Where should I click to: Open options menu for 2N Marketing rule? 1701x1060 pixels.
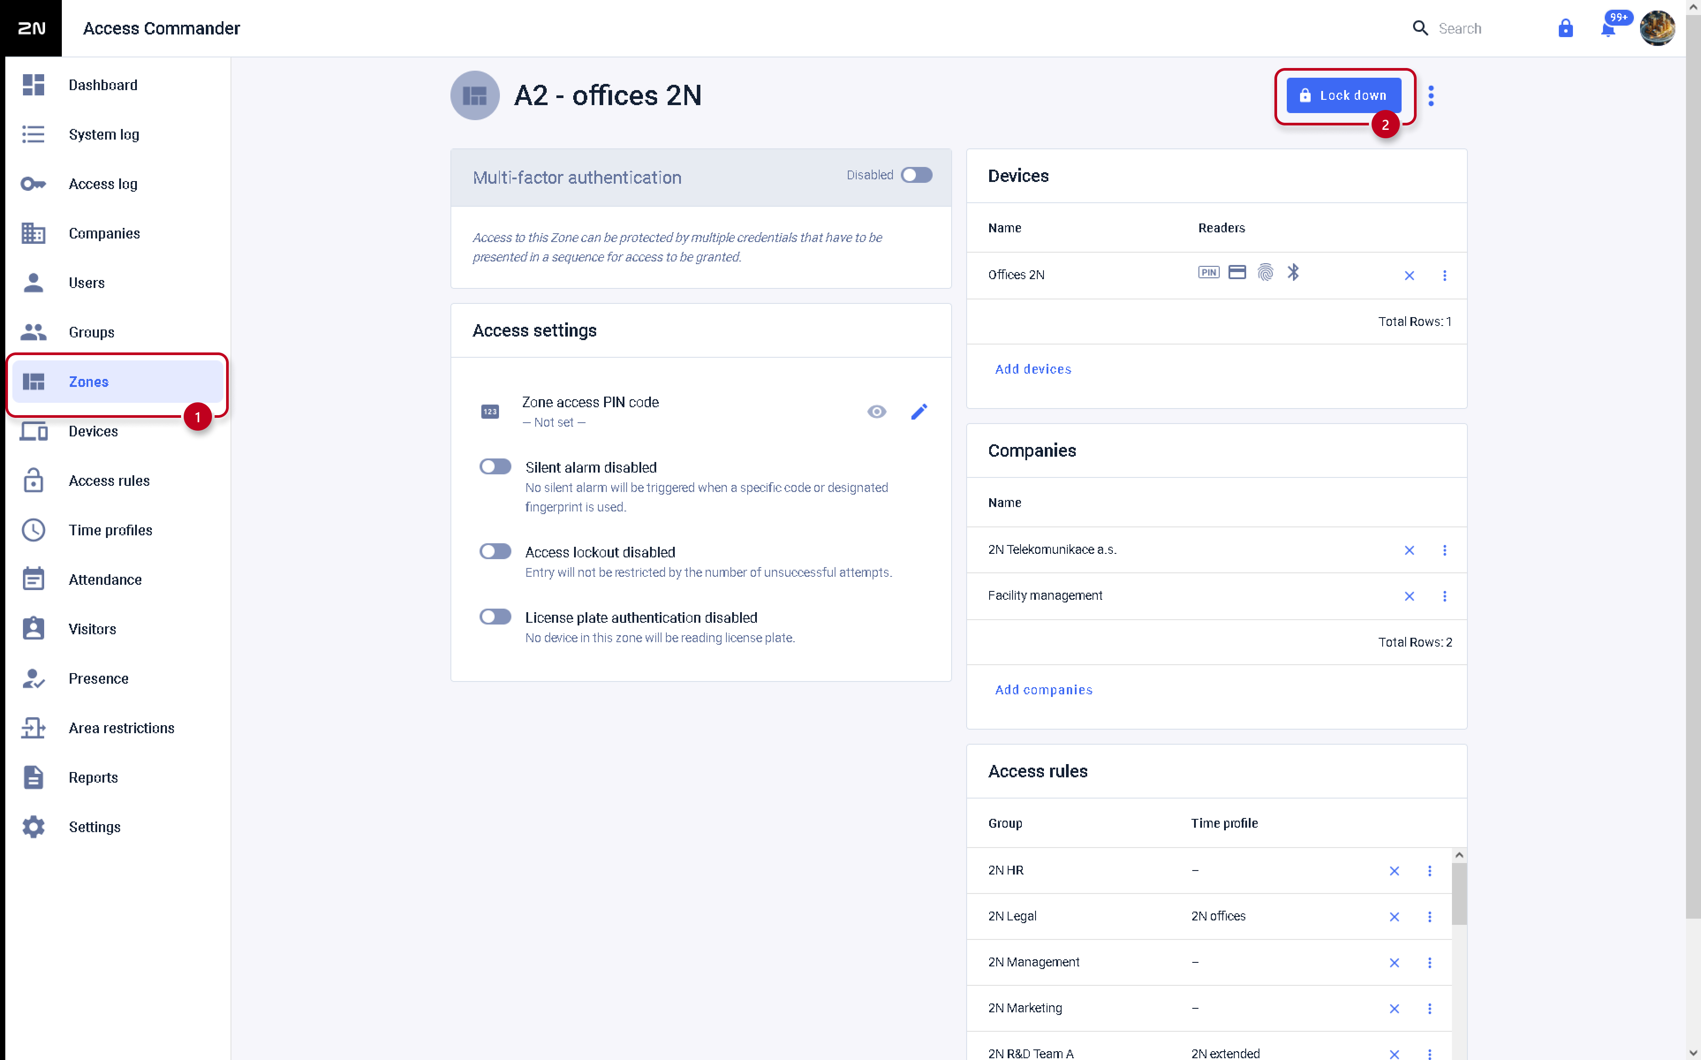click(1430, 1009)
